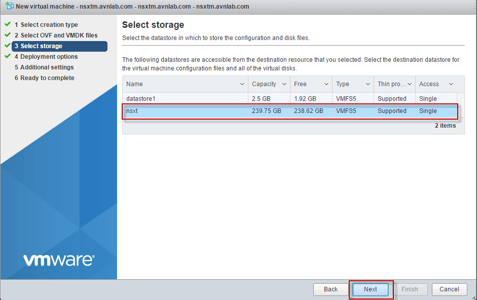Open the Capacity column dropdown arrow
The width and height of the screenshot is (477, 300).
click(284, 84)
